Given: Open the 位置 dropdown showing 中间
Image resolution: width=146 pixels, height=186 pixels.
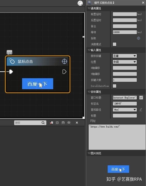Looking at the screenshot, I should [x=125, y=62].
